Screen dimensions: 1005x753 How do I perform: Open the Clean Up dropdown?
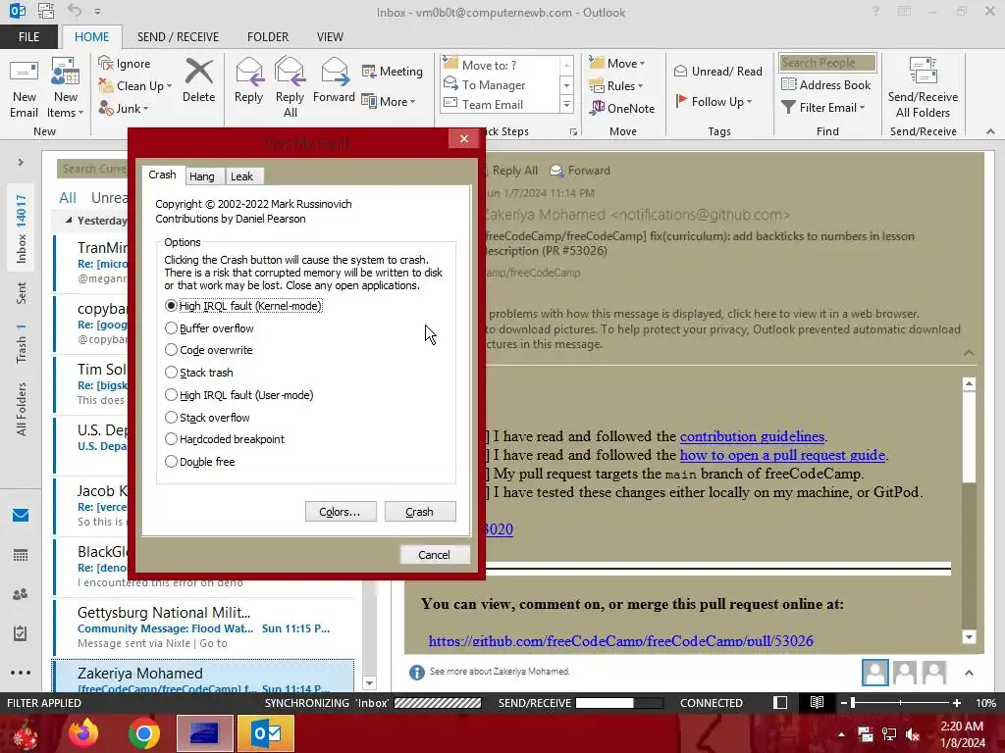pyautogui.click(x=135, y=86)
